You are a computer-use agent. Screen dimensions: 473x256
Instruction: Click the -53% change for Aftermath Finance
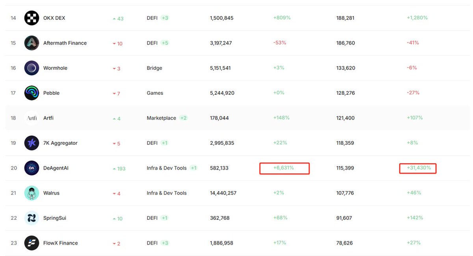click(279, 43)
